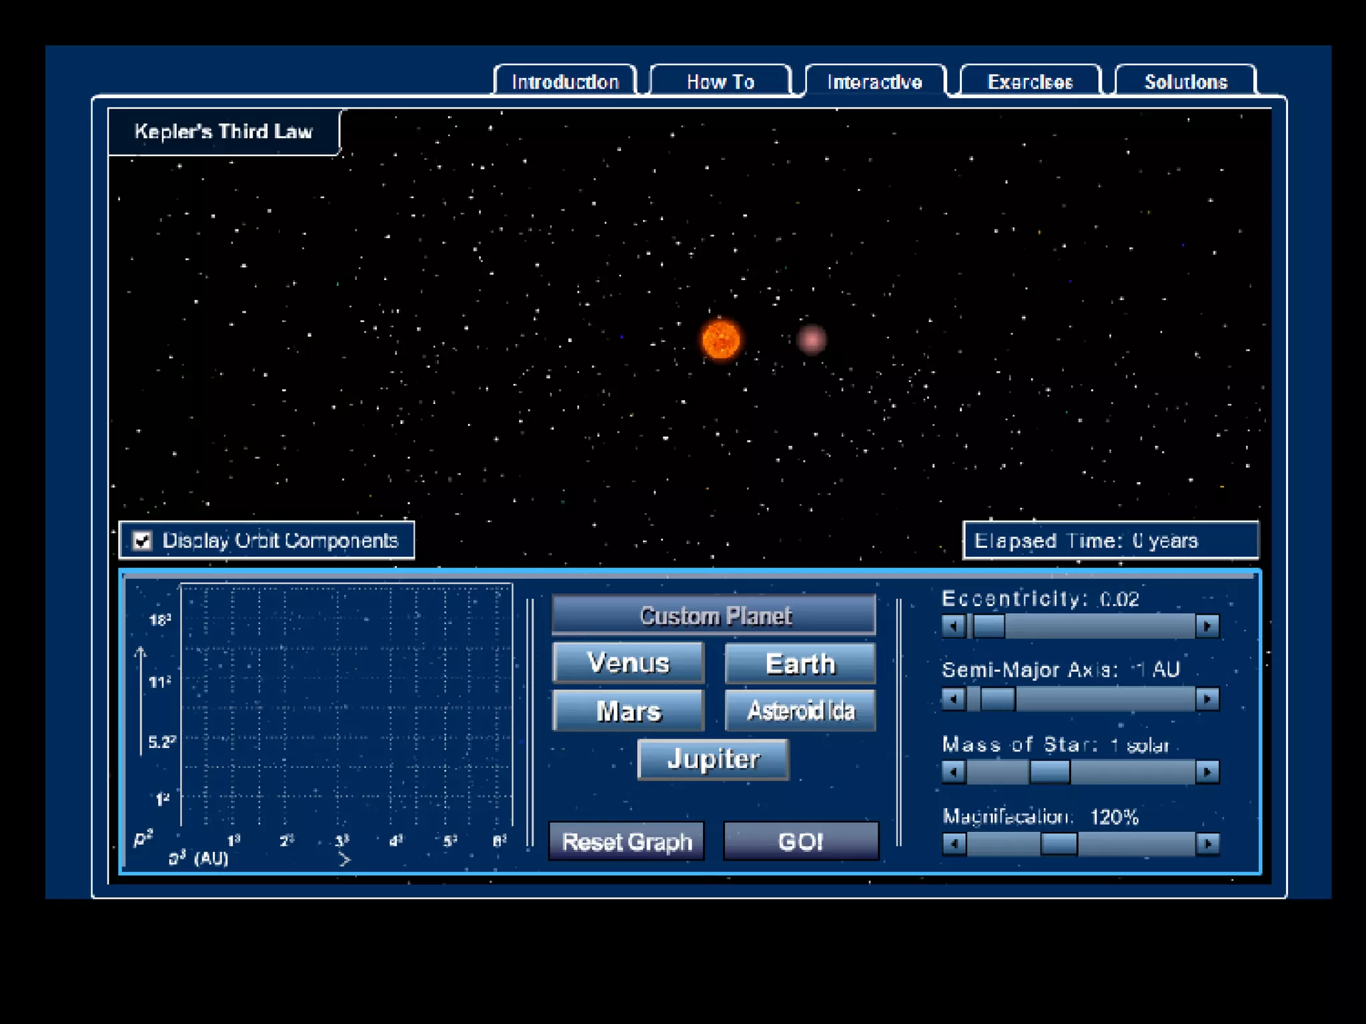Reduce Magnification using left arrow
This screenshot has width=1366, height=1024.
(954, 844)
